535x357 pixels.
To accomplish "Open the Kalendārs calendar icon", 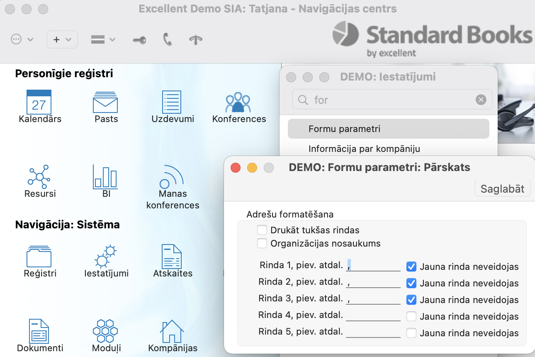I will point(39,102).
